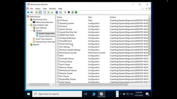This screenshot has width=177, height=99.
Task: Select the FirewallProduct entry
Action: click(66, 41)
